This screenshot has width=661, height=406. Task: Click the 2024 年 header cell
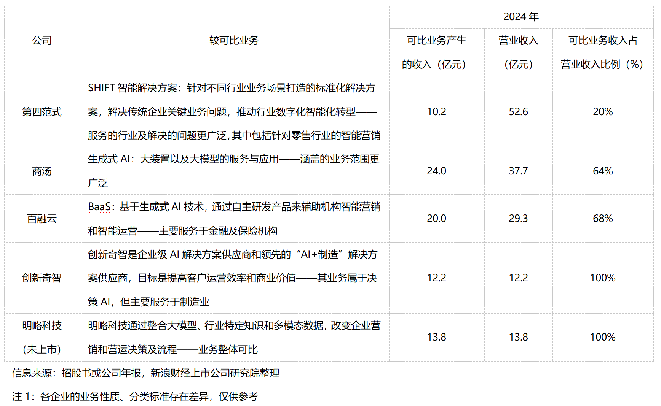pos(521,17)
